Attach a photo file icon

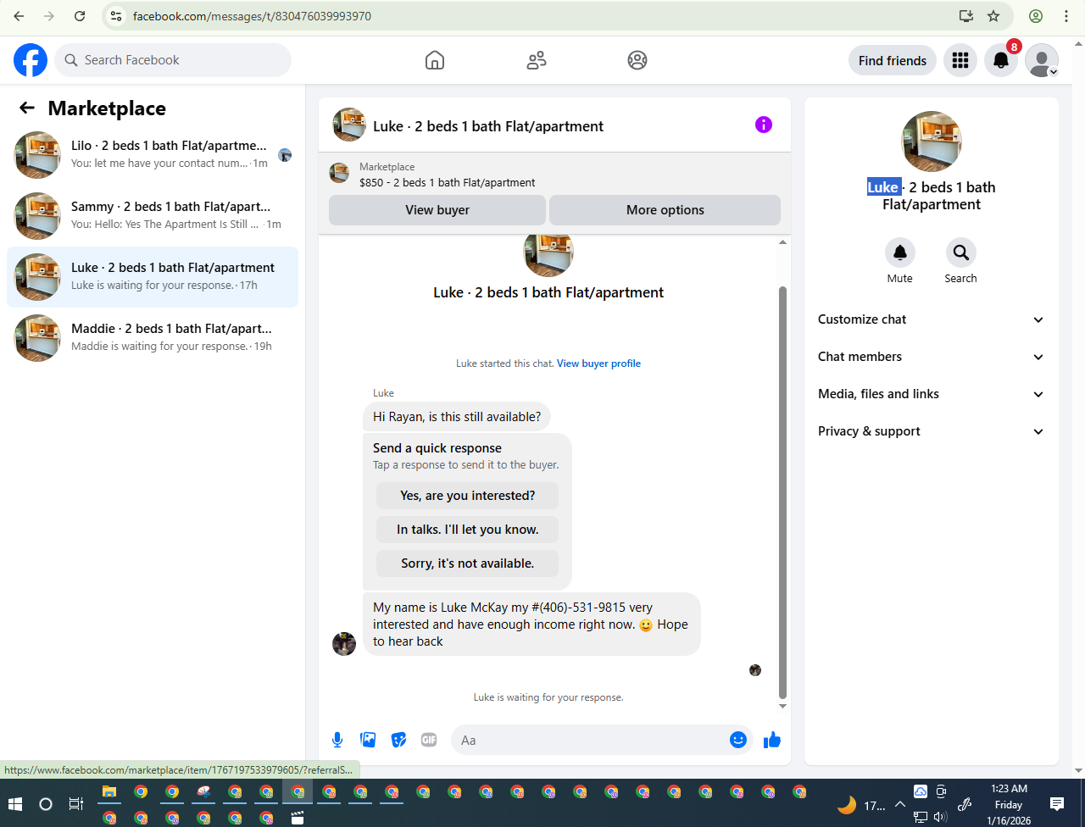click(x=368, y=740)
